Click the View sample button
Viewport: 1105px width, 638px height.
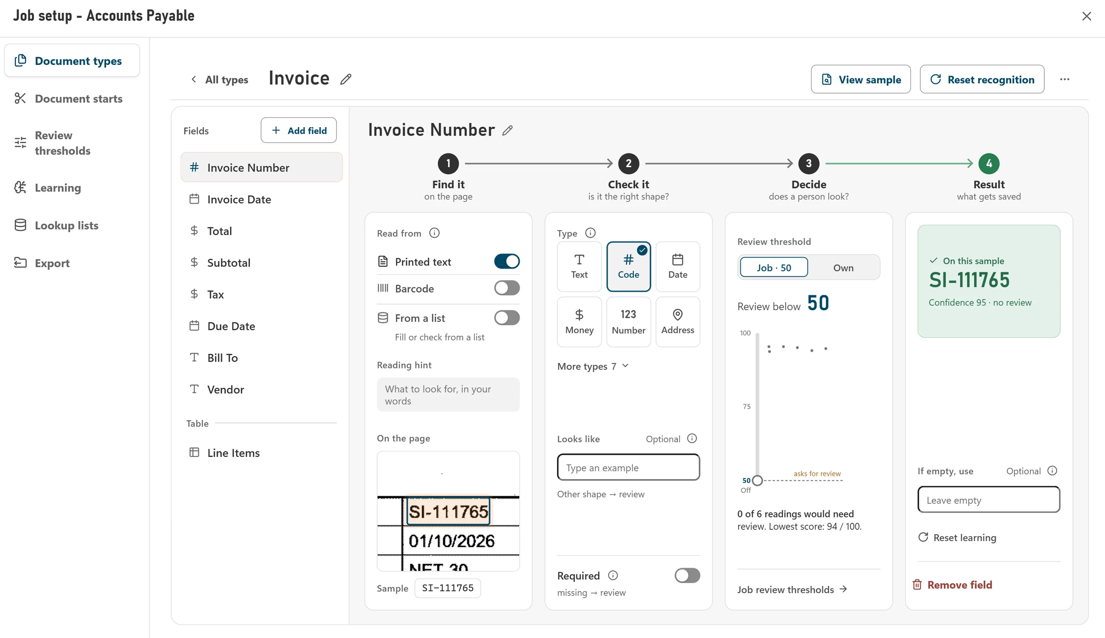click(861, 79)
